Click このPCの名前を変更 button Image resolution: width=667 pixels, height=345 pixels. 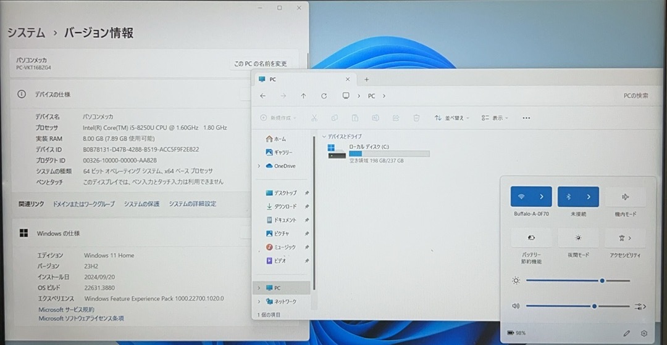pos(261,63)
